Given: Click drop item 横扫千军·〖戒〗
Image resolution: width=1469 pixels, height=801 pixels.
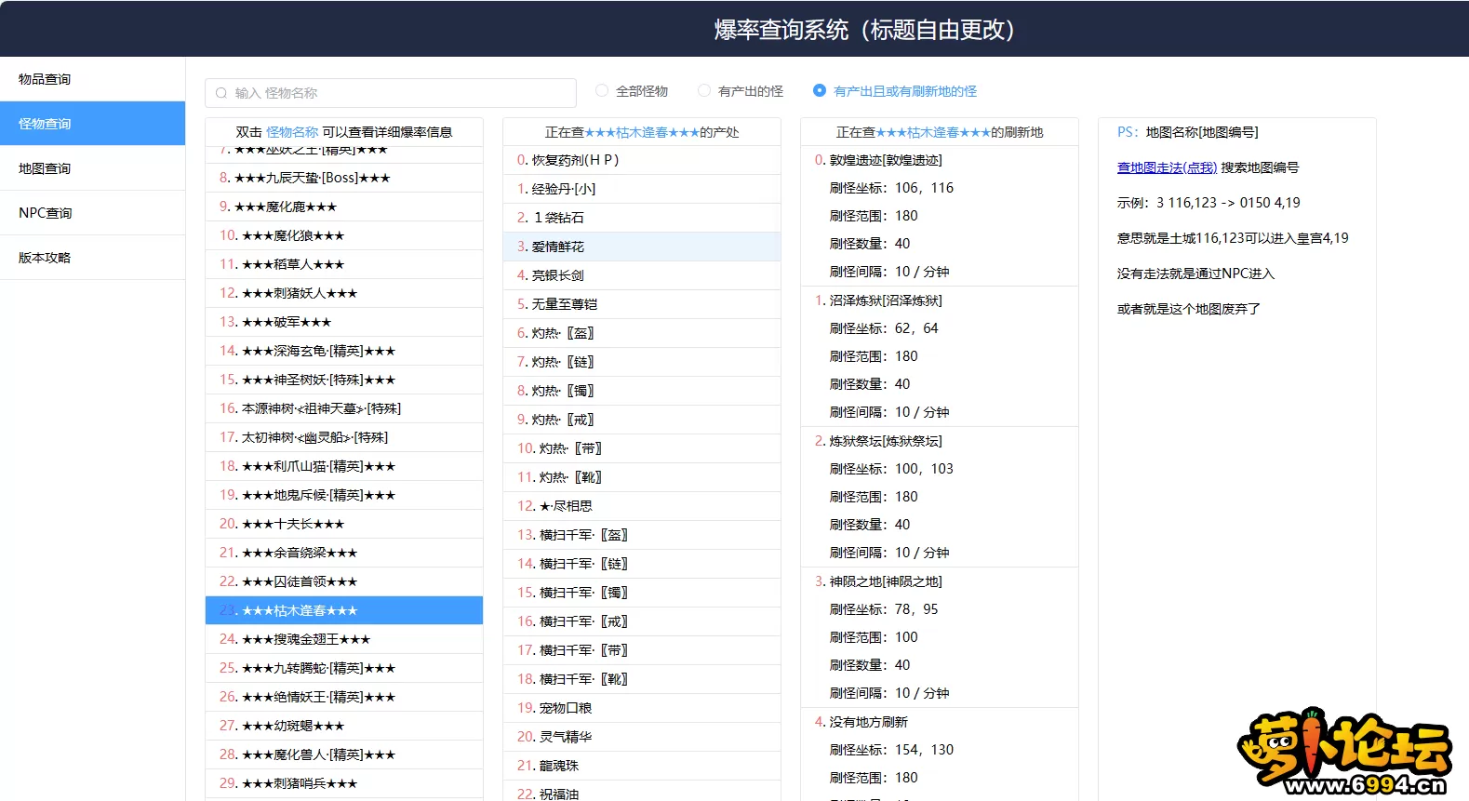Looking at the screenshot, I should point(642,621).
